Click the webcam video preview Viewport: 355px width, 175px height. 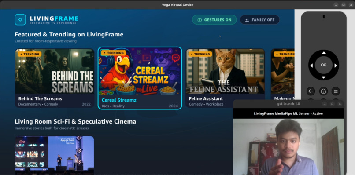288,147
